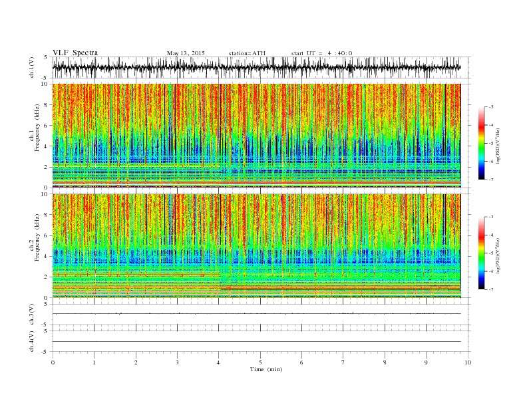Click the time axis tick label "7"

(343, 362)
